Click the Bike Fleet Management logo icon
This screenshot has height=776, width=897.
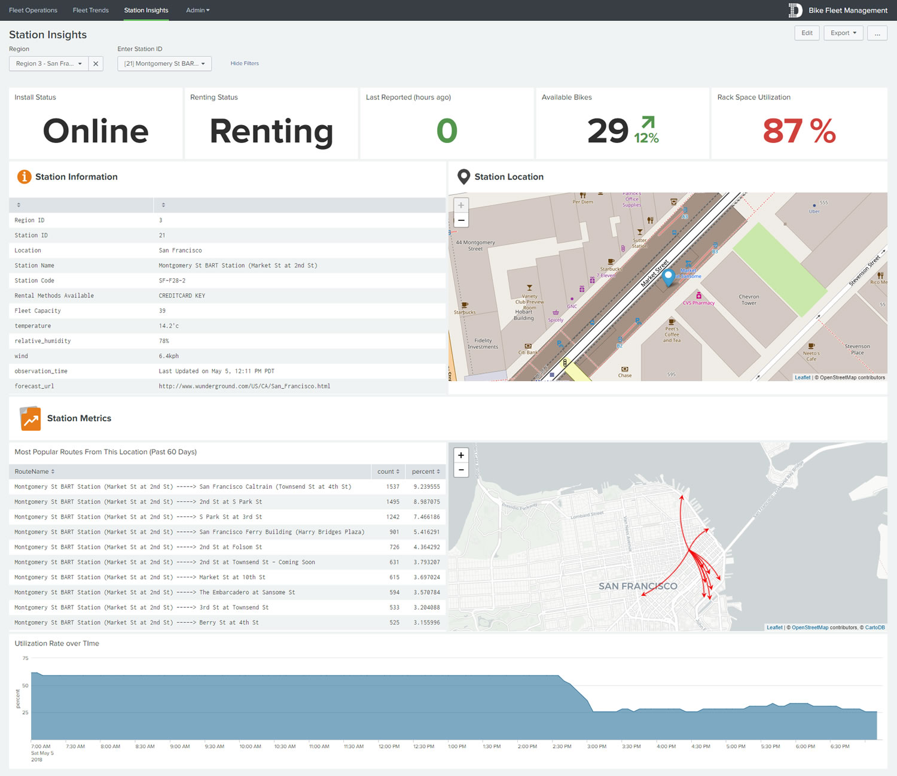tap(795, 10)
